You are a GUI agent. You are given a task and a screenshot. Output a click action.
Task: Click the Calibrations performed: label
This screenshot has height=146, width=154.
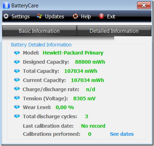click(x=51, y=134)
